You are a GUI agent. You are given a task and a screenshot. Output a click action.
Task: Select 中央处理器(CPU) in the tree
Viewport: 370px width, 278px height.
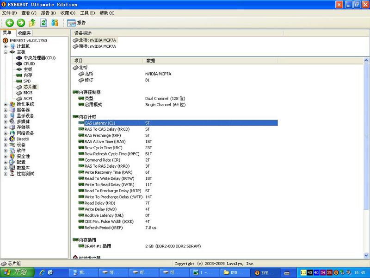click(x=39, y=58)
